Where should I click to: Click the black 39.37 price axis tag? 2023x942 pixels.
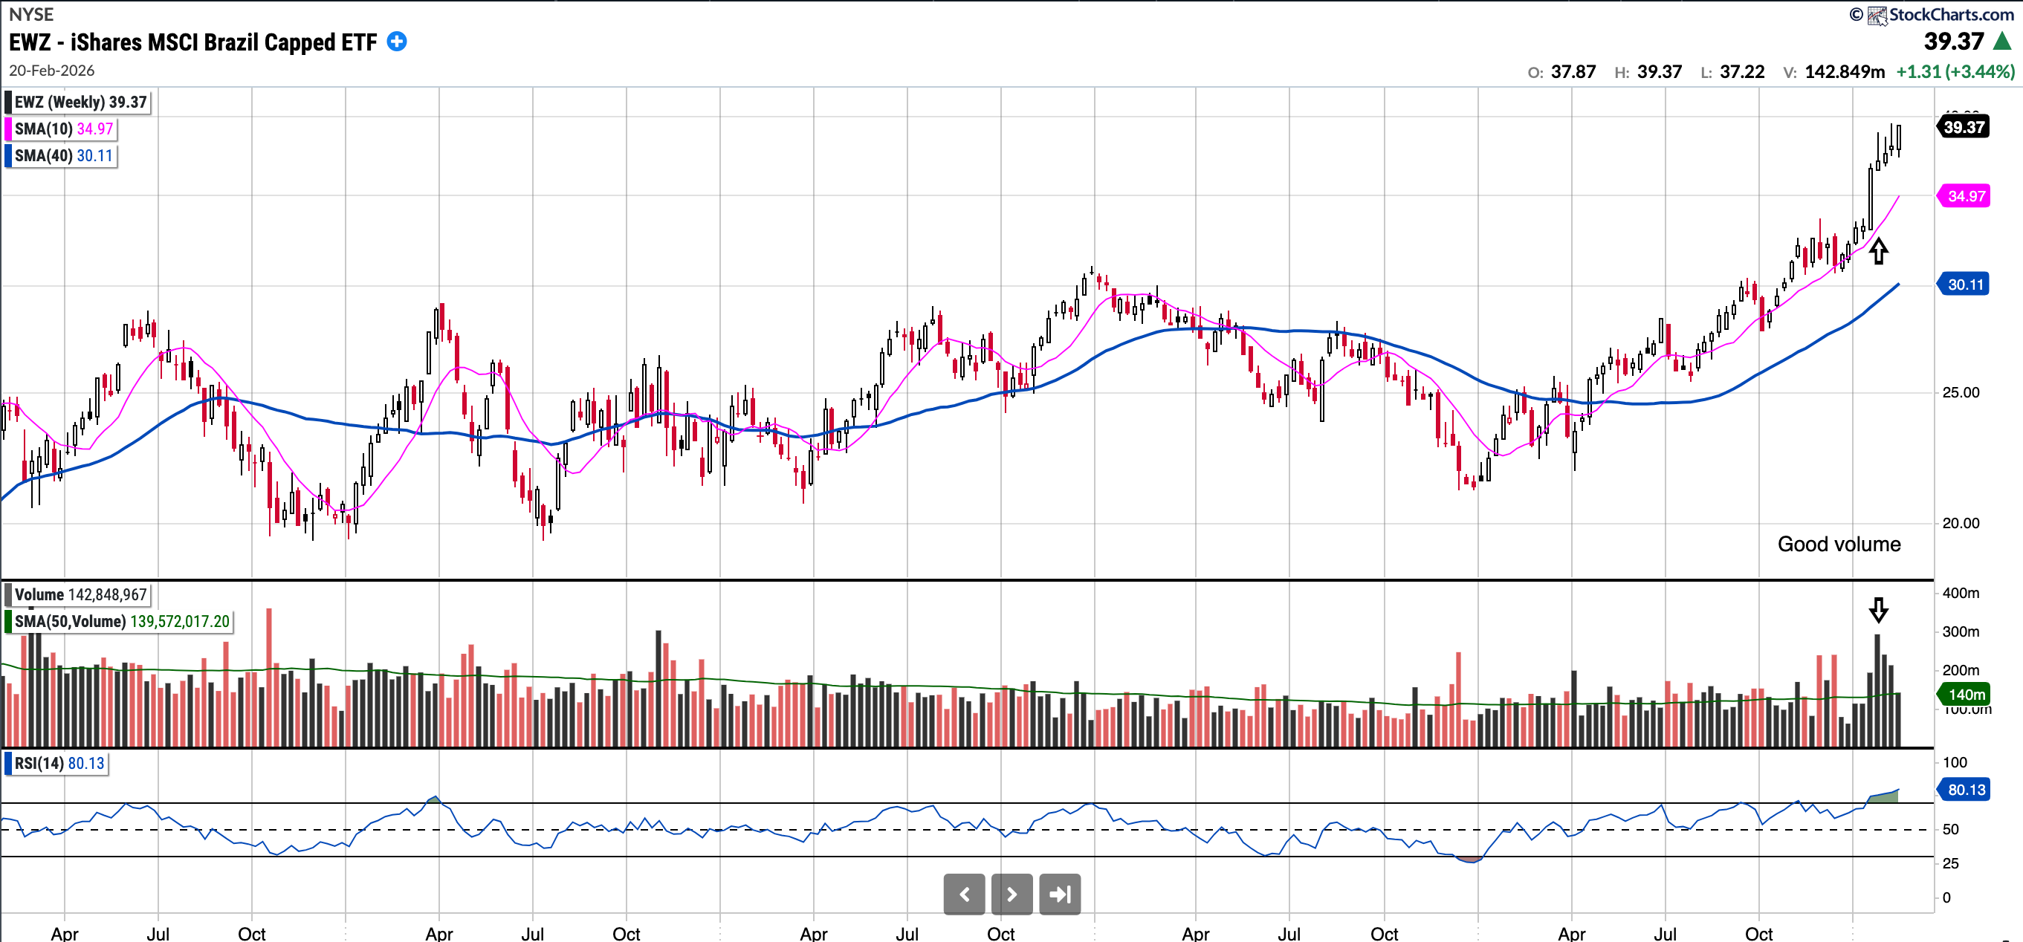[1964, 126]
